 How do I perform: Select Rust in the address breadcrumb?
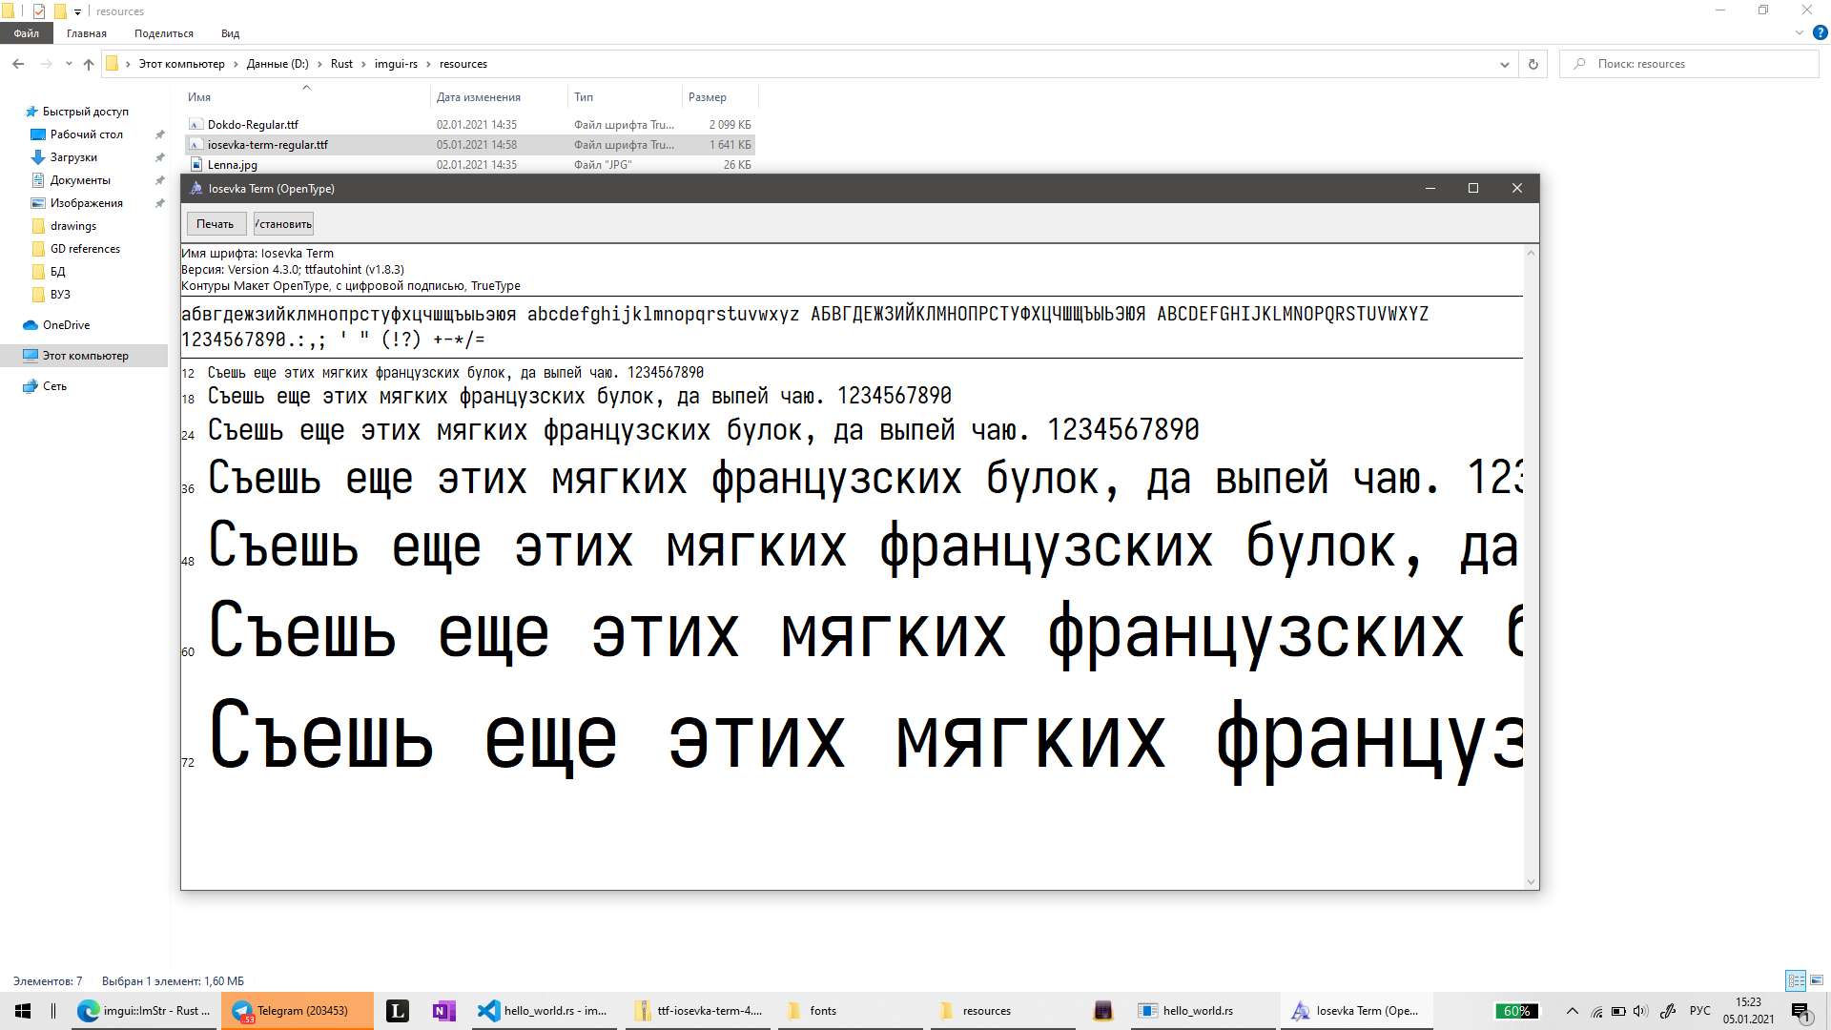coord(341,64)
